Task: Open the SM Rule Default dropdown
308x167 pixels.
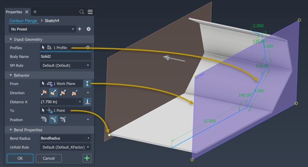Action: click(x=66, y=65)
